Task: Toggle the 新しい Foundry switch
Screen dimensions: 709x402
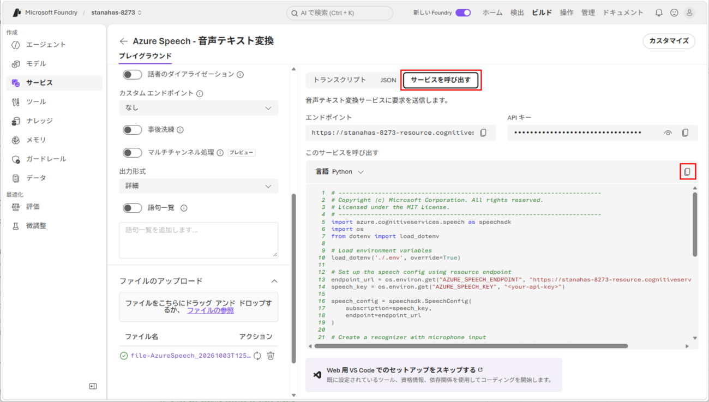Action: [x=463, y=13]
